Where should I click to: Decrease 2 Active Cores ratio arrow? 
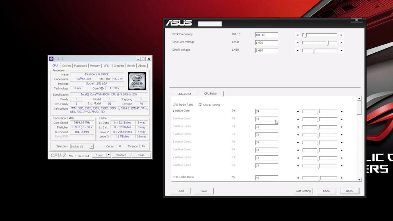point(298,119)
